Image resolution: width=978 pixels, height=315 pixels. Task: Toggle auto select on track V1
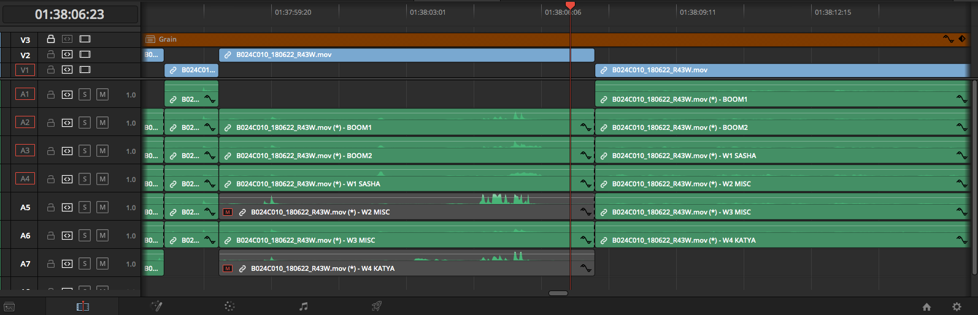point(67,70)
